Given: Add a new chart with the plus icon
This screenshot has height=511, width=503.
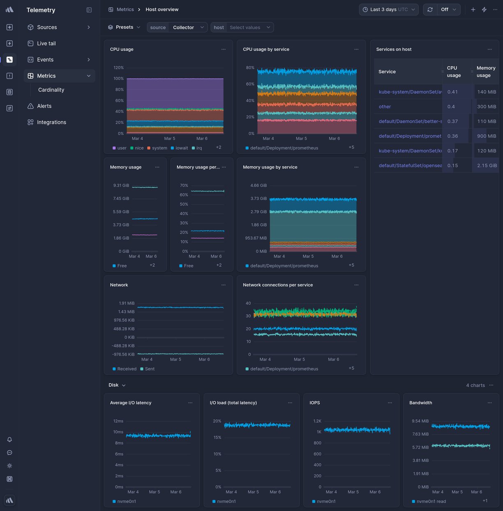Looking at the screenshot, I should coord(473,9).
